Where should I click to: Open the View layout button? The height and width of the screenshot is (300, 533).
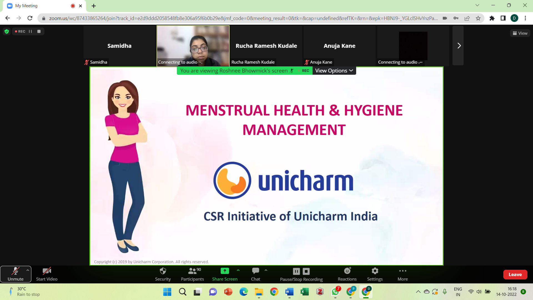(x=520, y=33)
